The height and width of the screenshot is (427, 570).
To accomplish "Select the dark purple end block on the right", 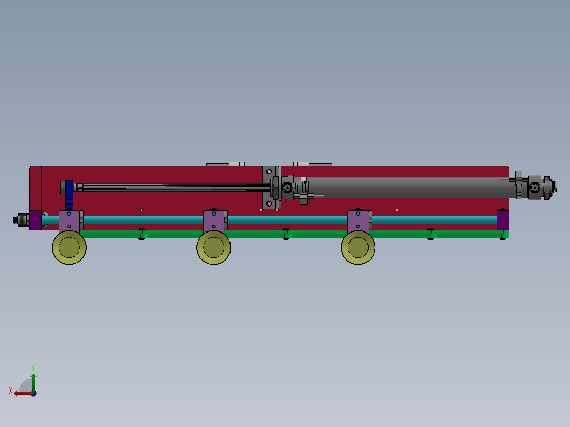I will [x=503, y=219].
